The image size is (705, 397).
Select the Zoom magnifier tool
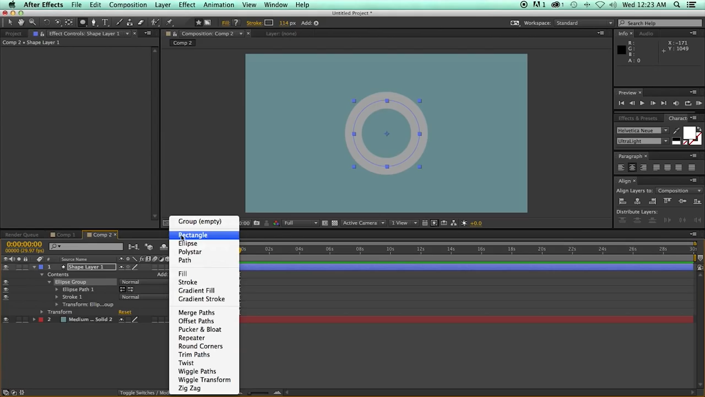pyautogui.click(x=32, y=23)
